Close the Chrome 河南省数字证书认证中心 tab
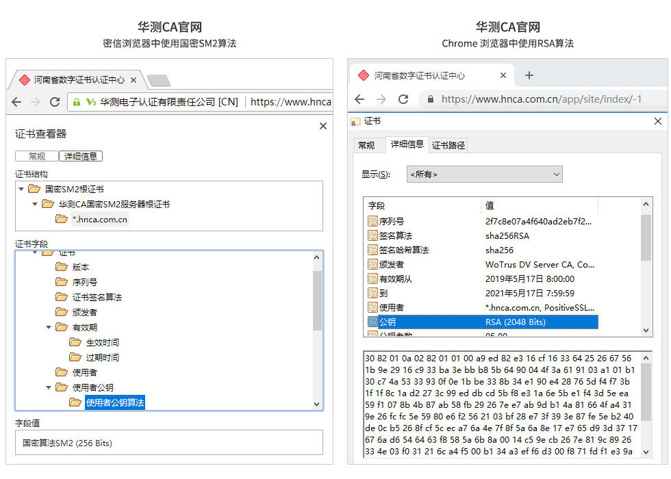Viewport: 671px width, 479px height. coord(503,75)
